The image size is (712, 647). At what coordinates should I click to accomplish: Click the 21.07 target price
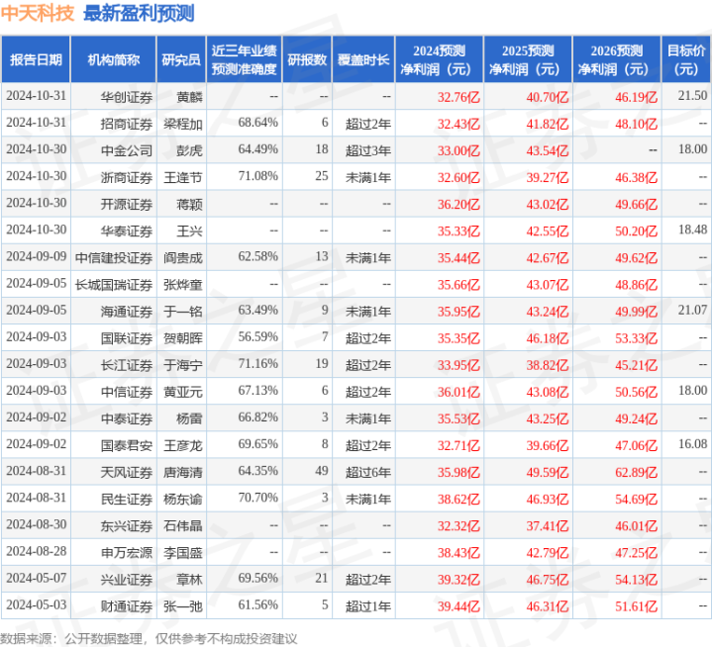click(x=692, y=310)
